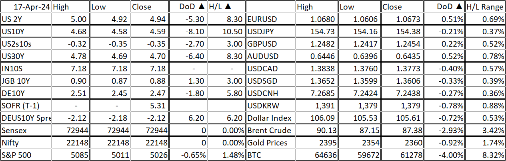Select the Sensex row label
This screenshot has width=506, height=161.
point(26,130)
